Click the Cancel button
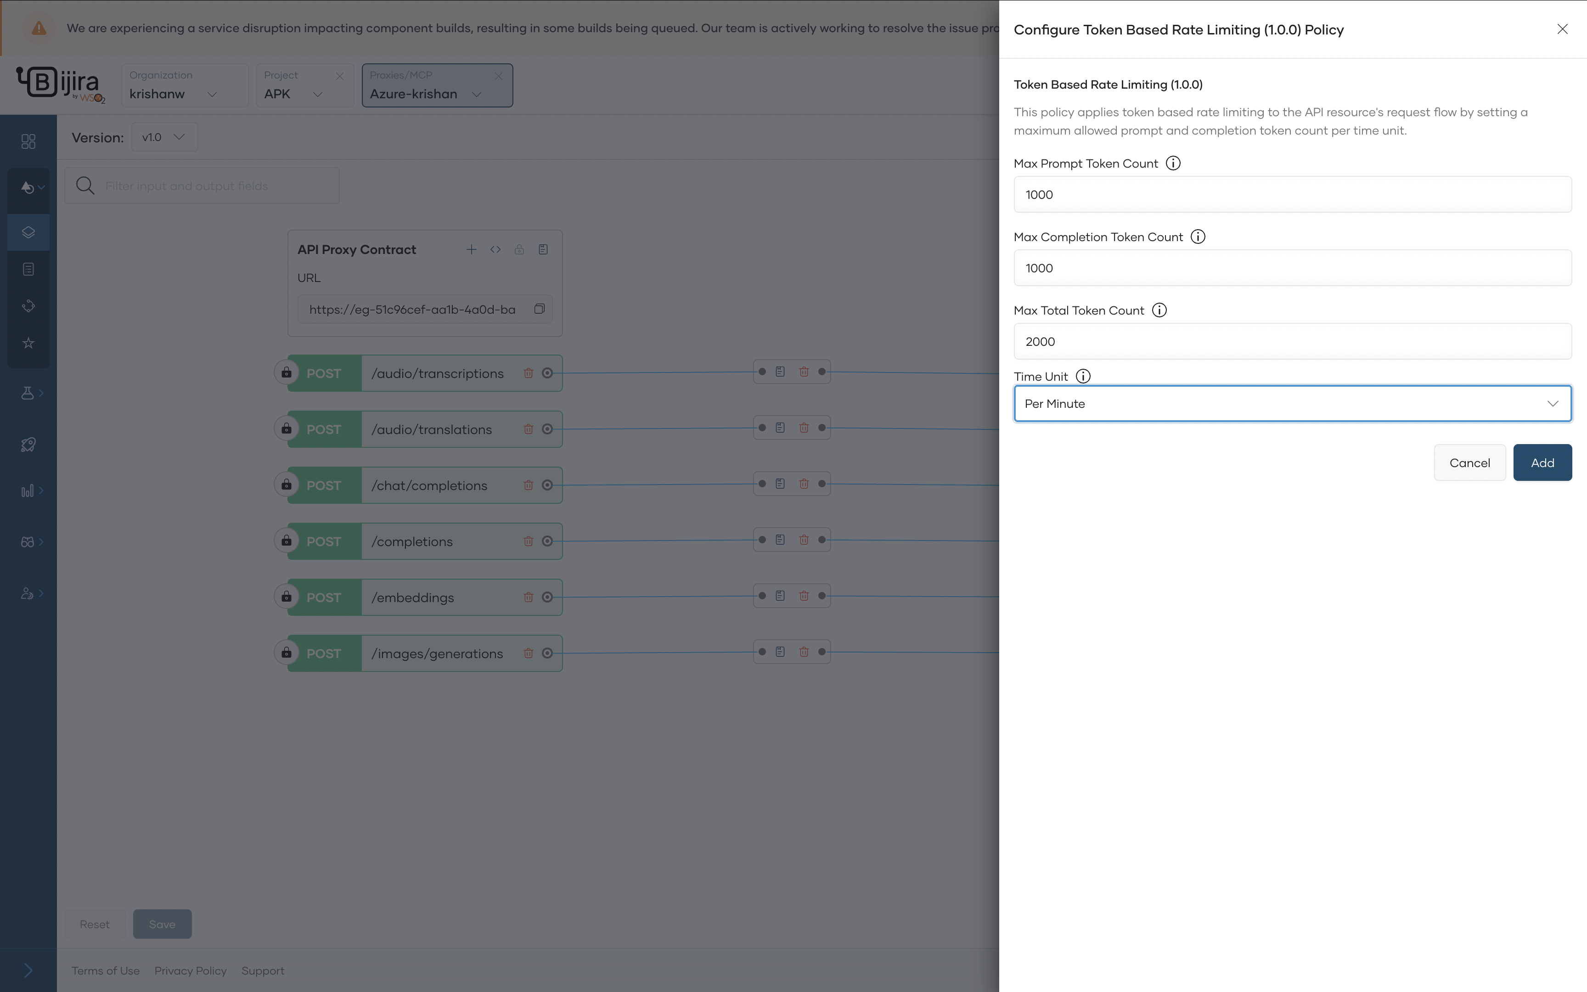Image resolution: width=1587 pixels, height=992 pixels. coord(1469,462)
